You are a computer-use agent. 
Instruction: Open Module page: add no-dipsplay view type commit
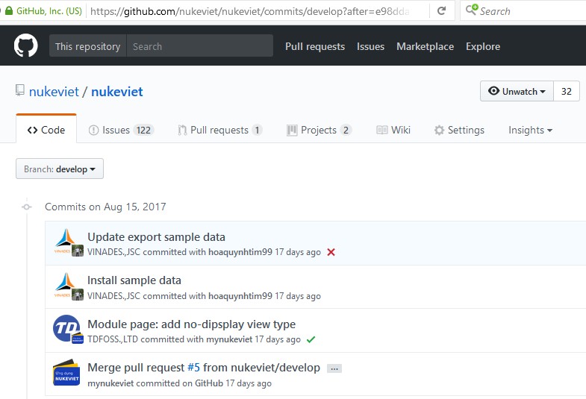coord(191,324)
